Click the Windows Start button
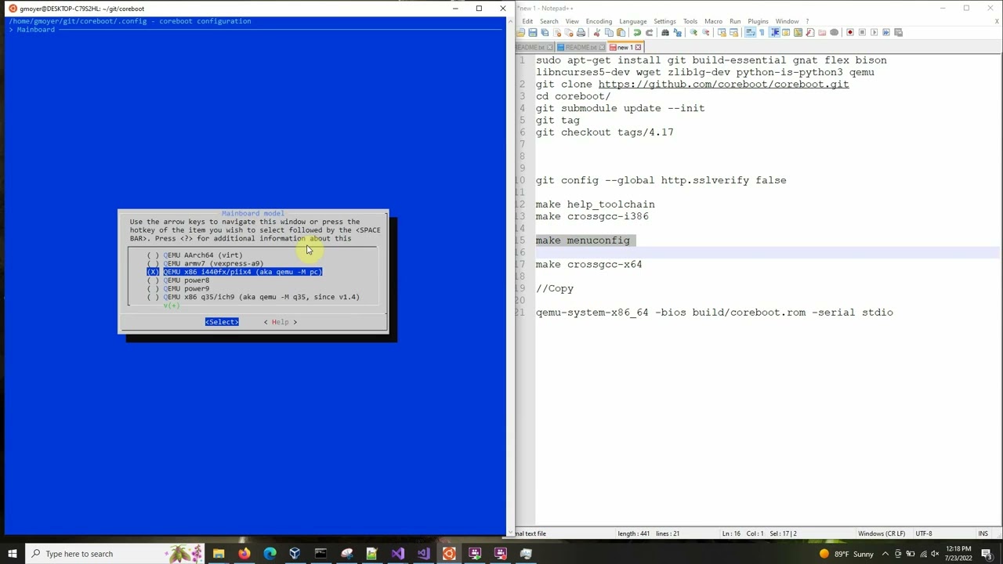 coord(12,554)
